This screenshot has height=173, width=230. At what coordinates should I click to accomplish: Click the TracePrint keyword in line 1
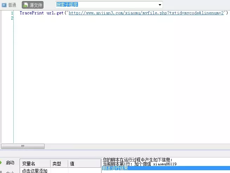pos(32,13)
